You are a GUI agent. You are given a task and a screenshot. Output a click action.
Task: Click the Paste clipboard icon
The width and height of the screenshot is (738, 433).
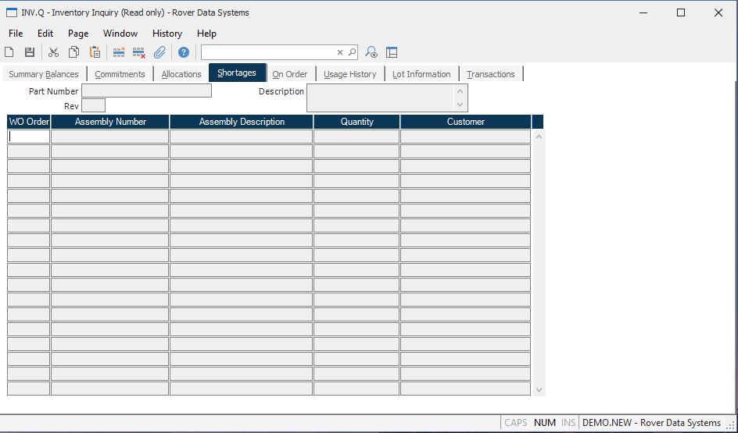(x=95, y=52)
